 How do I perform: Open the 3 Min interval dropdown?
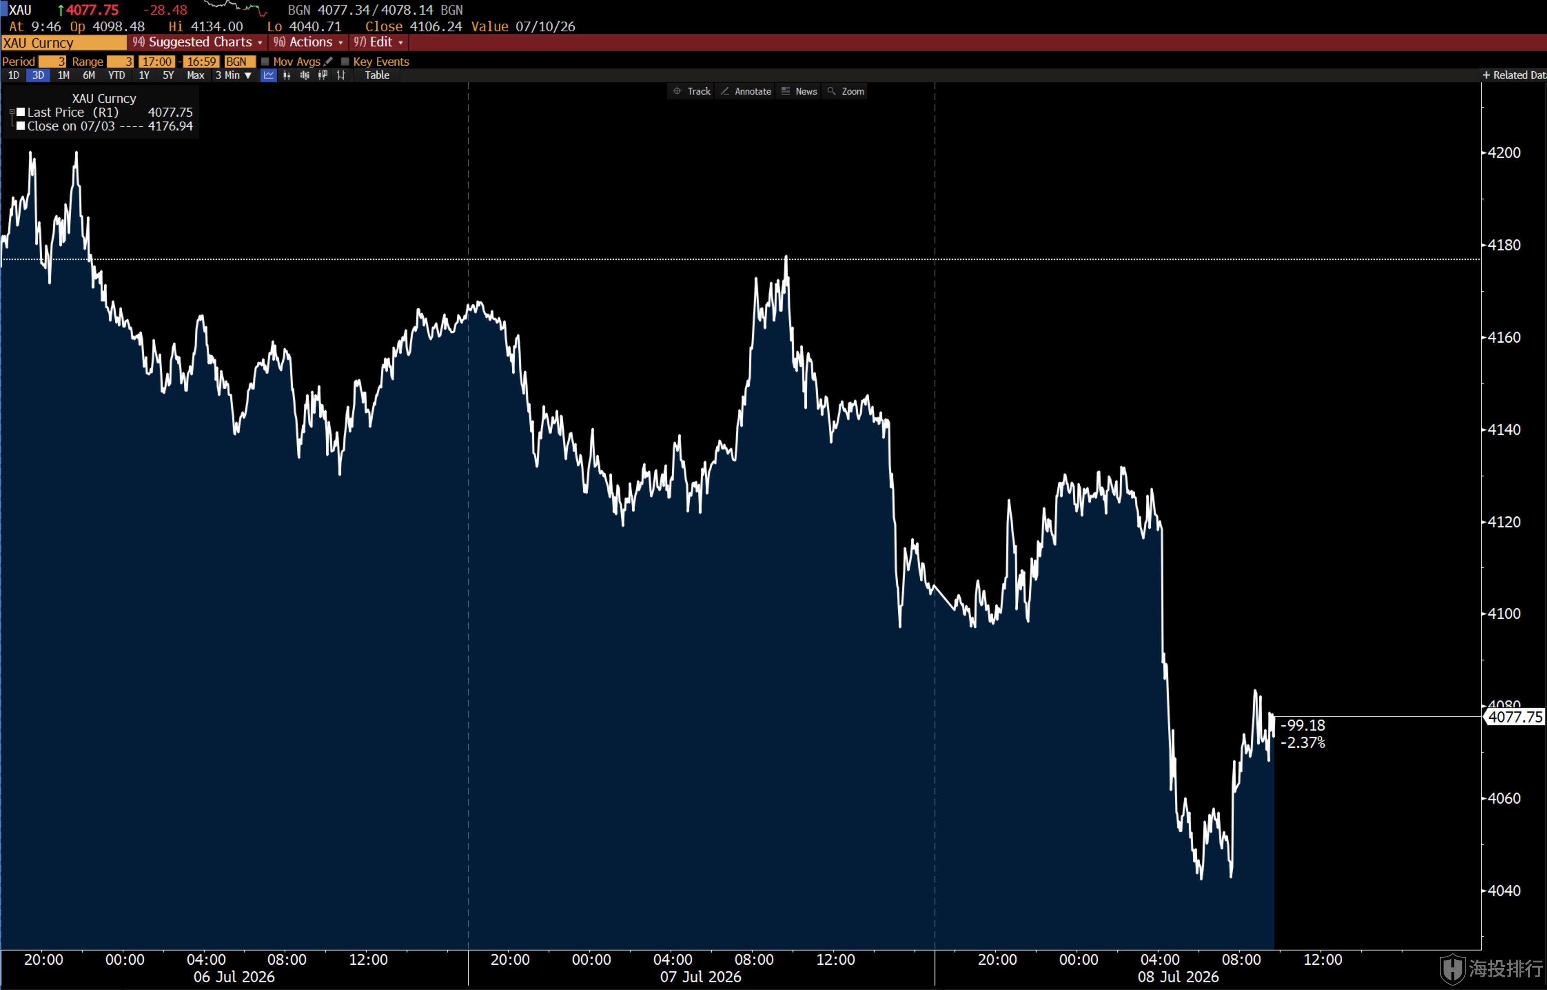click(233, 75)
